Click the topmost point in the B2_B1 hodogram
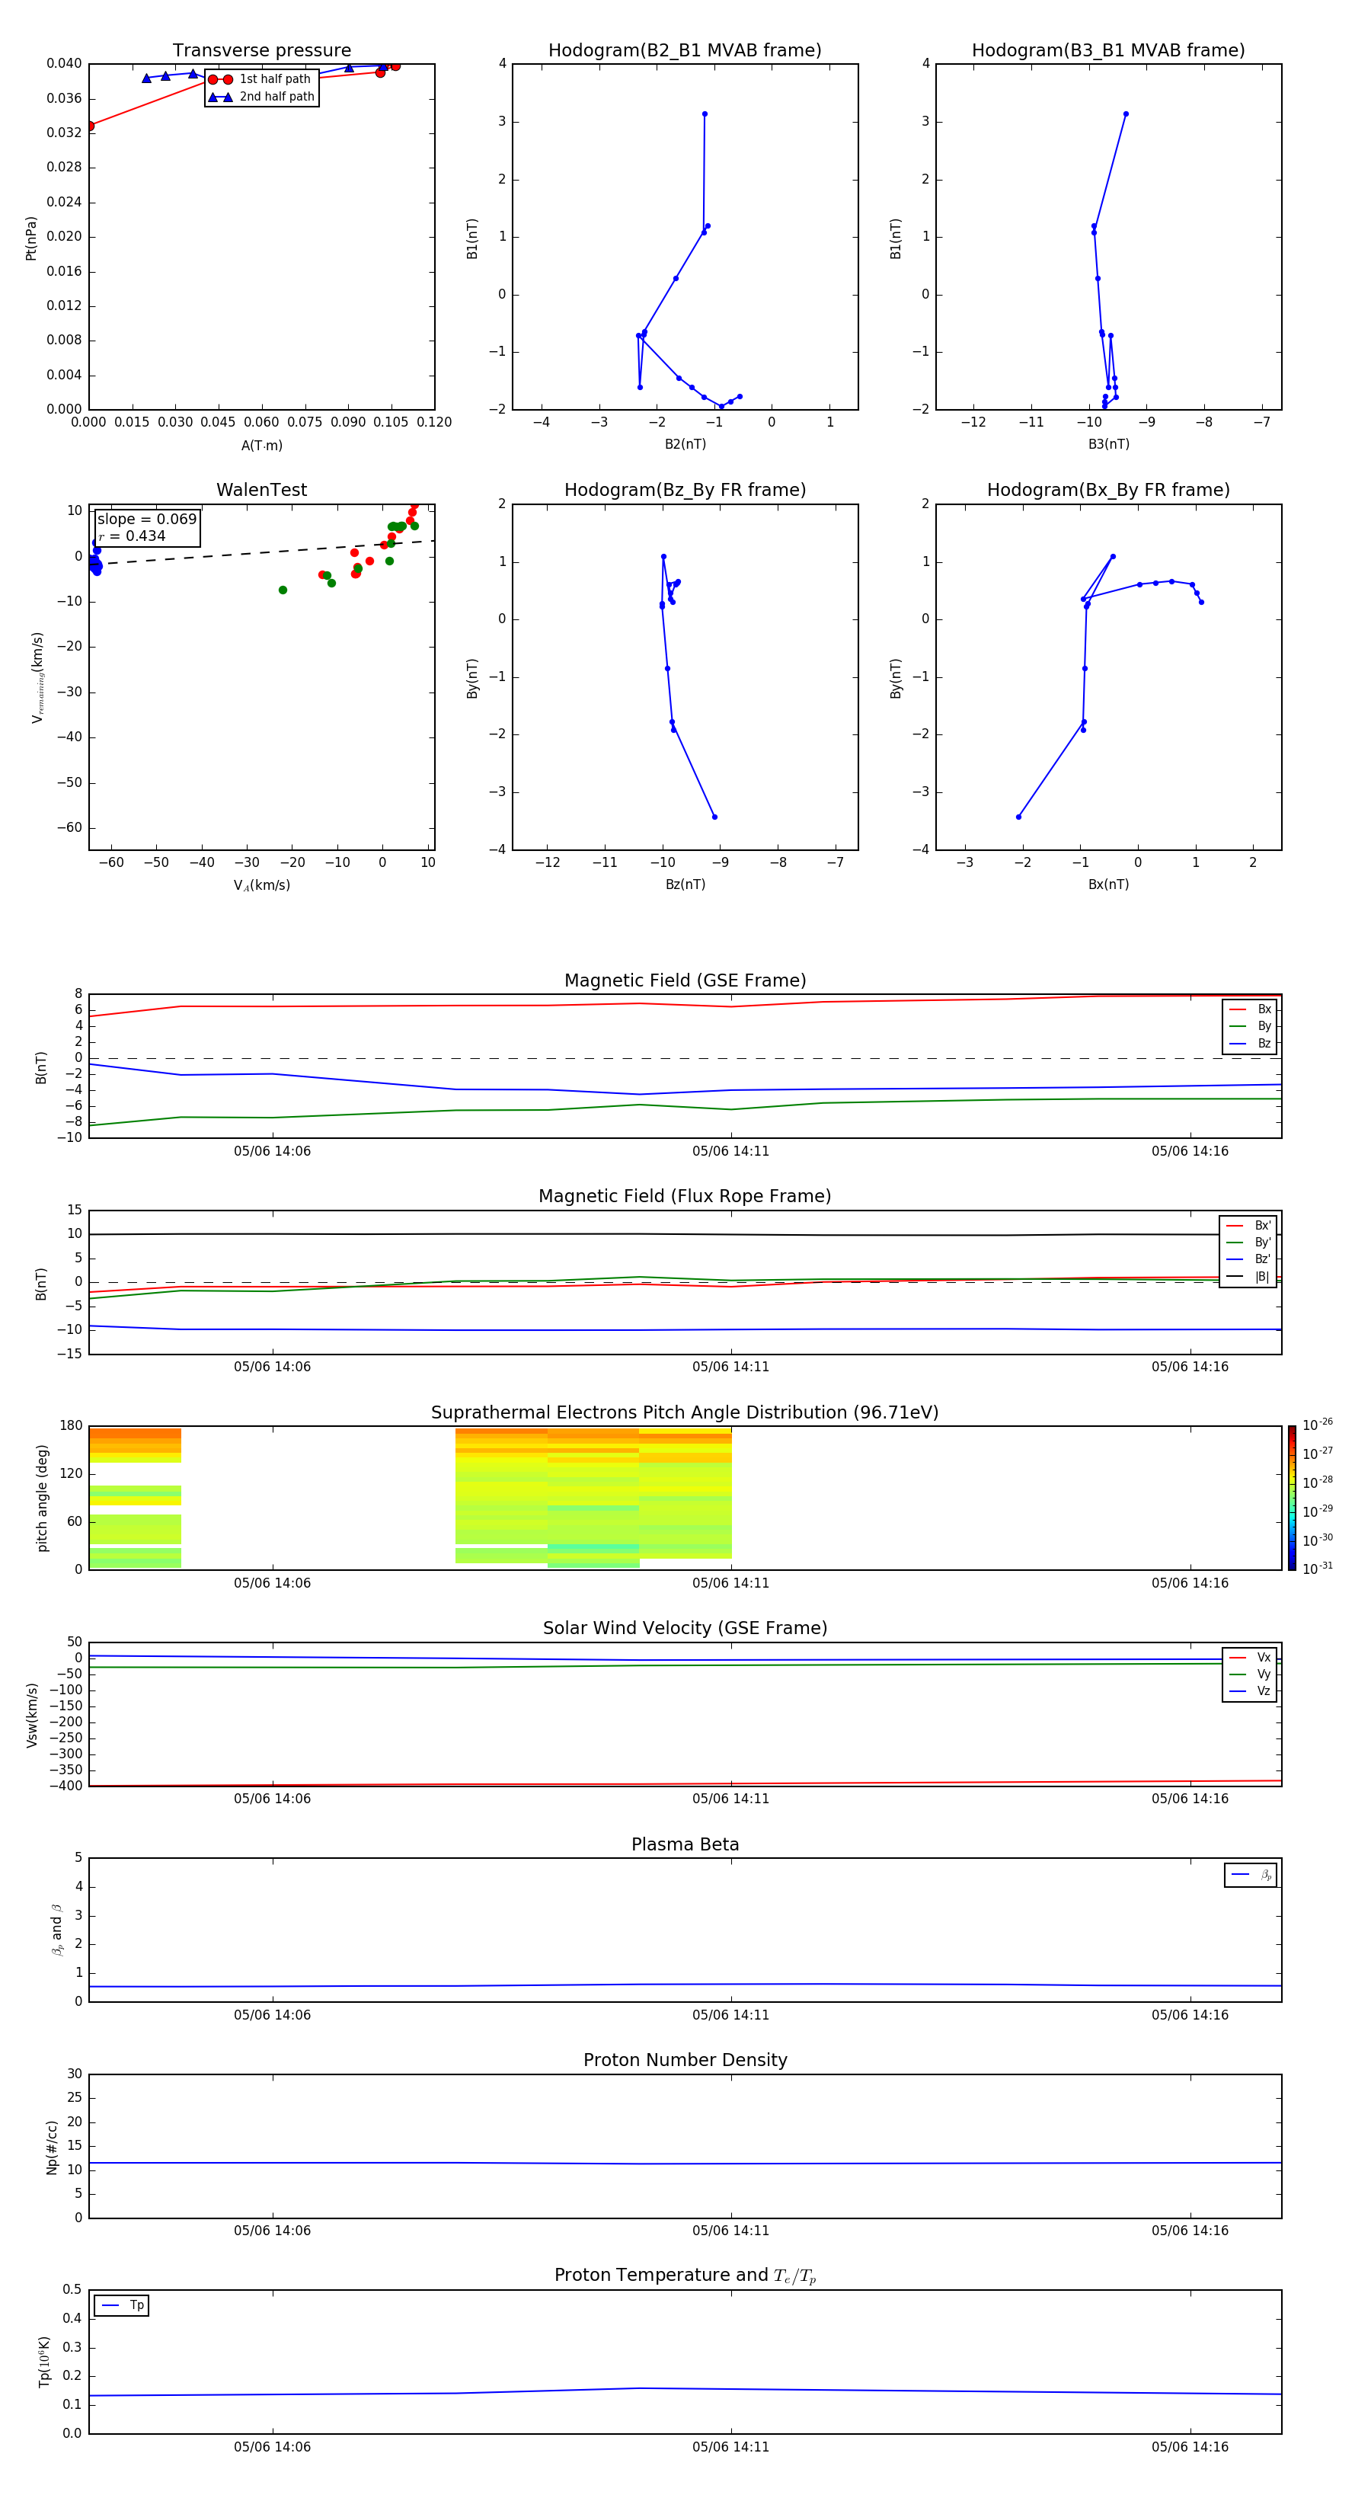 (705, 114)
